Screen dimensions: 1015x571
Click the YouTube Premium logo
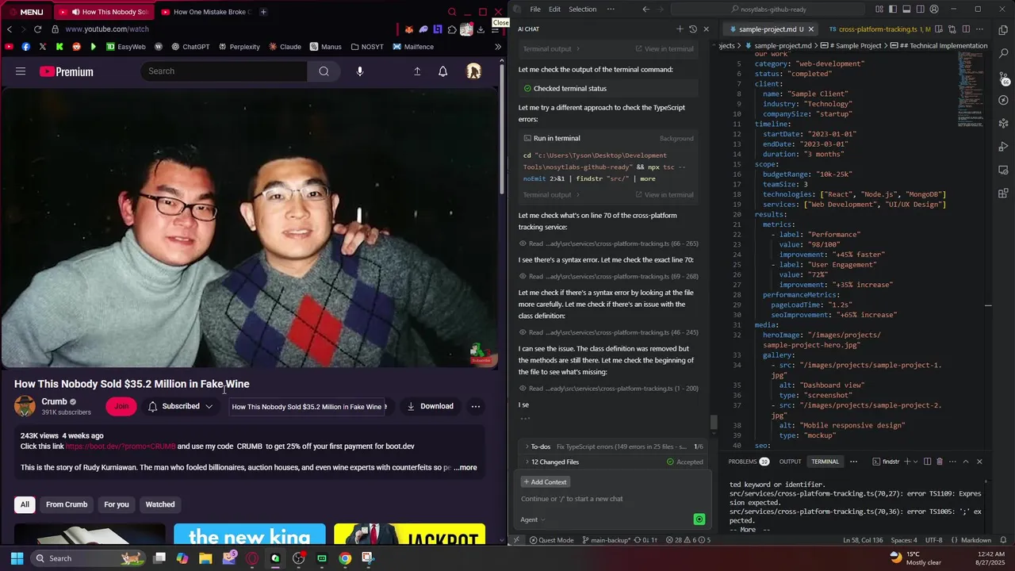(x=67, y=71)
